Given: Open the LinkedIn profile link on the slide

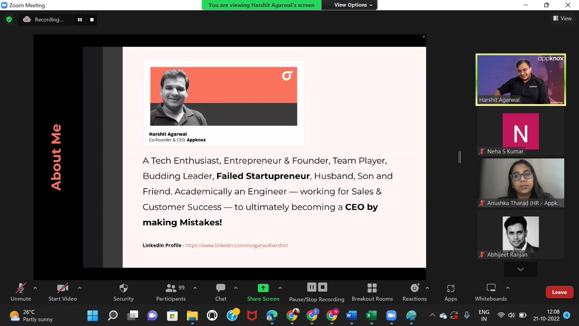Looking at the screenshot, I should [x=236, y=245].
